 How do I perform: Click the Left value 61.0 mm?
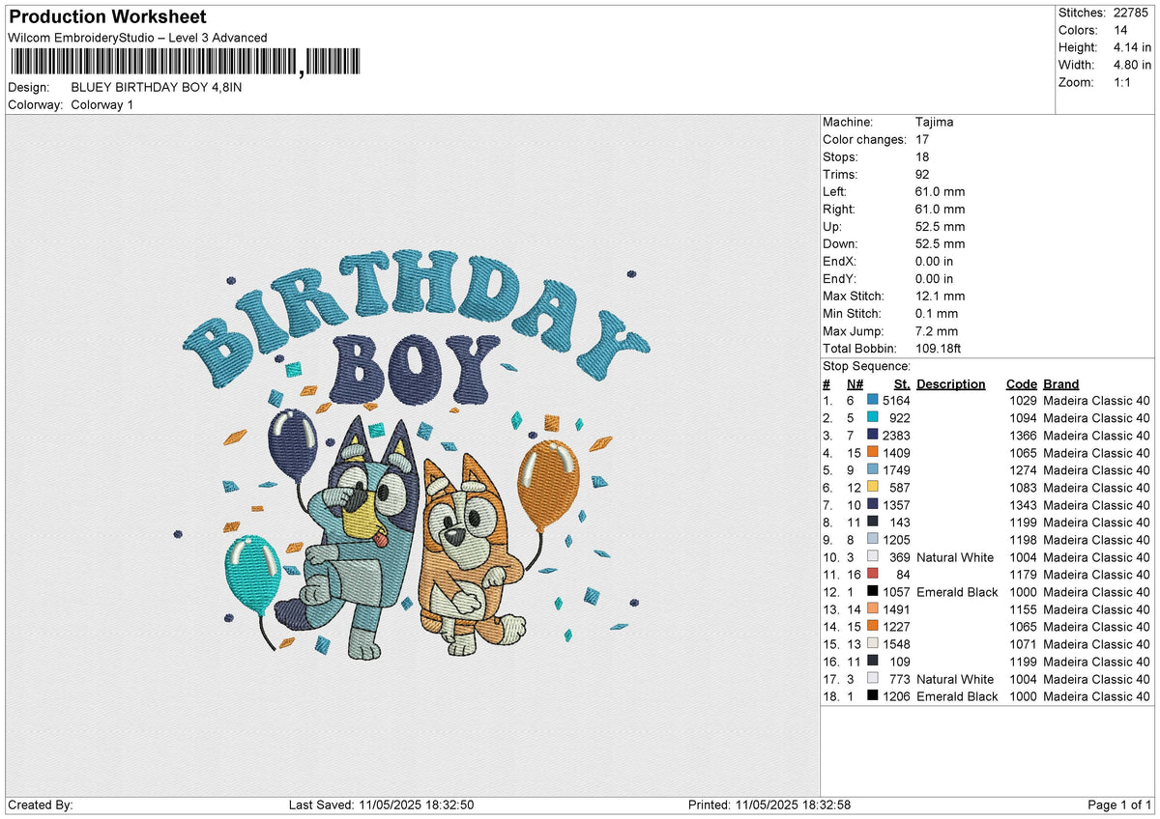940,191
